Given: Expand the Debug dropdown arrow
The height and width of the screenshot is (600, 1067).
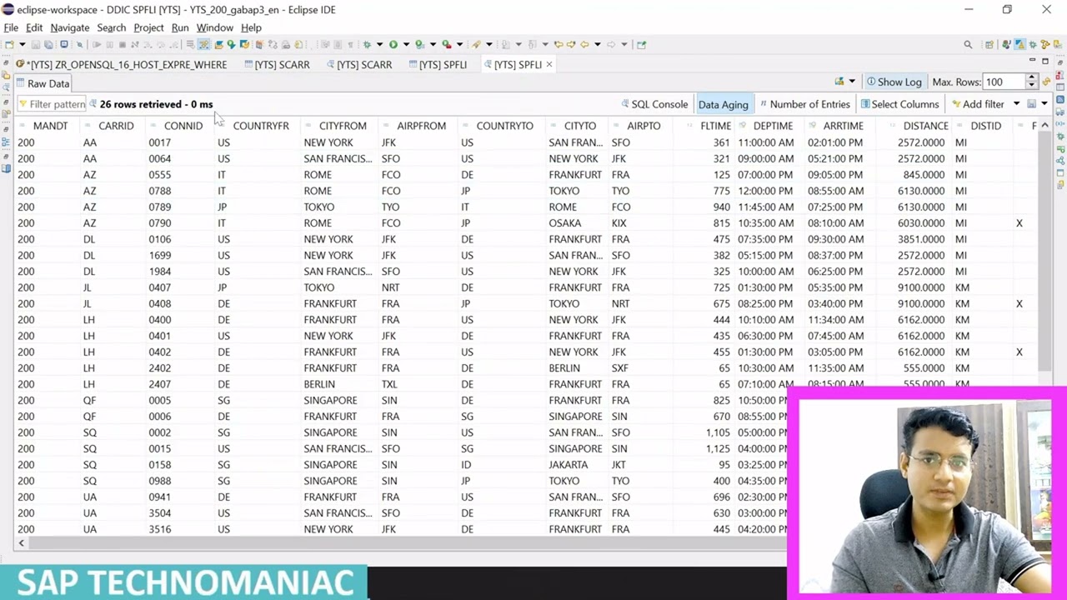Looking at the screenshot, I should click(379, 44).
